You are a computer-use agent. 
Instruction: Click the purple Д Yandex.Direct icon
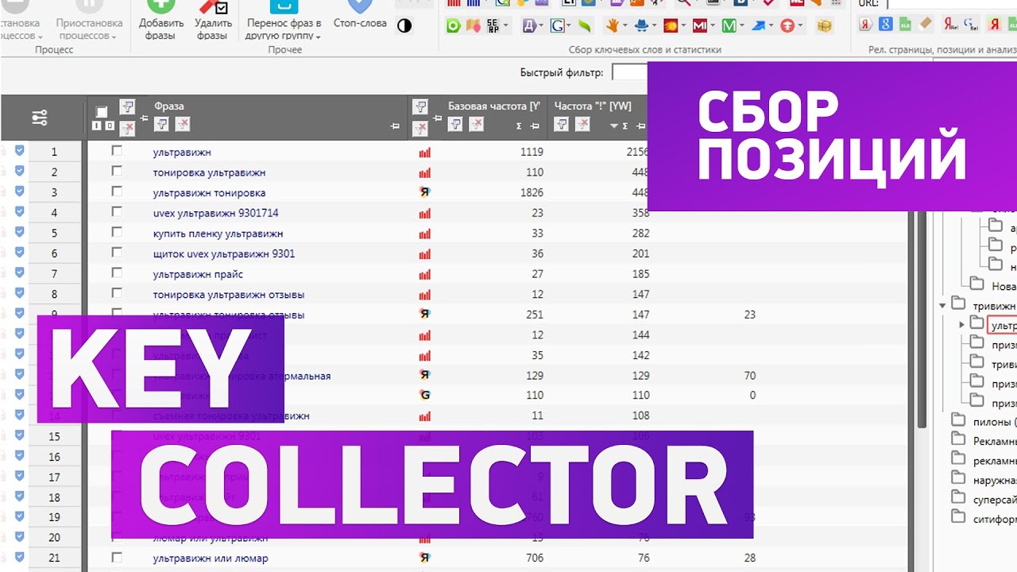[531, 25]
